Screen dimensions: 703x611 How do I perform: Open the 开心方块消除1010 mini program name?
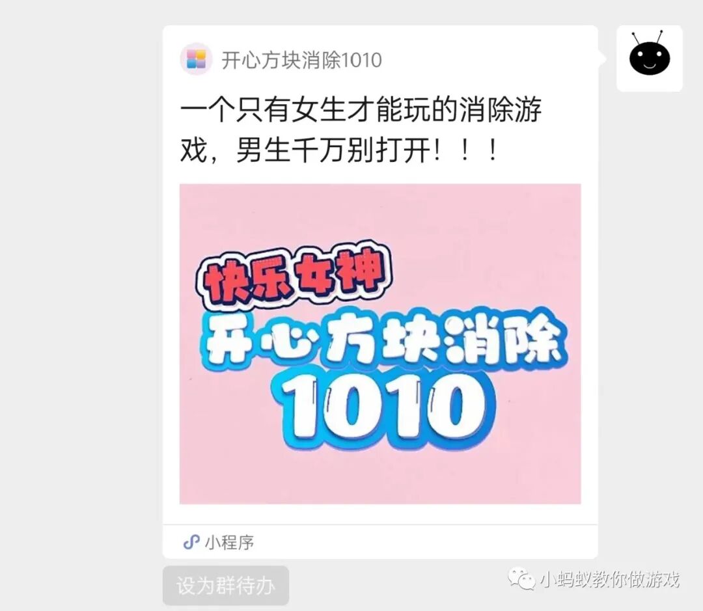(x=301, y=60)
